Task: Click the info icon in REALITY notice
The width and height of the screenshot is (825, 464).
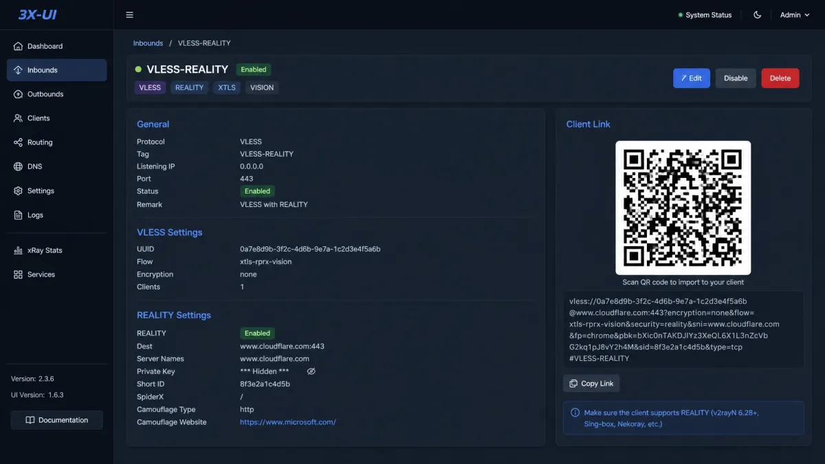Action: 575,412
